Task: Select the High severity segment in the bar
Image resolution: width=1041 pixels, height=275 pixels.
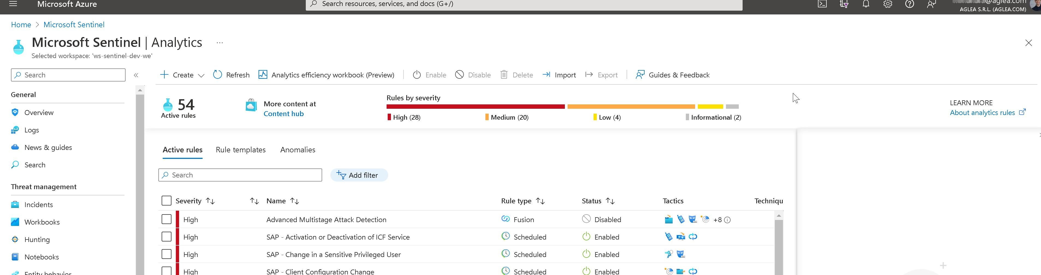Action: pyautogui.click(x=475, y=106)
